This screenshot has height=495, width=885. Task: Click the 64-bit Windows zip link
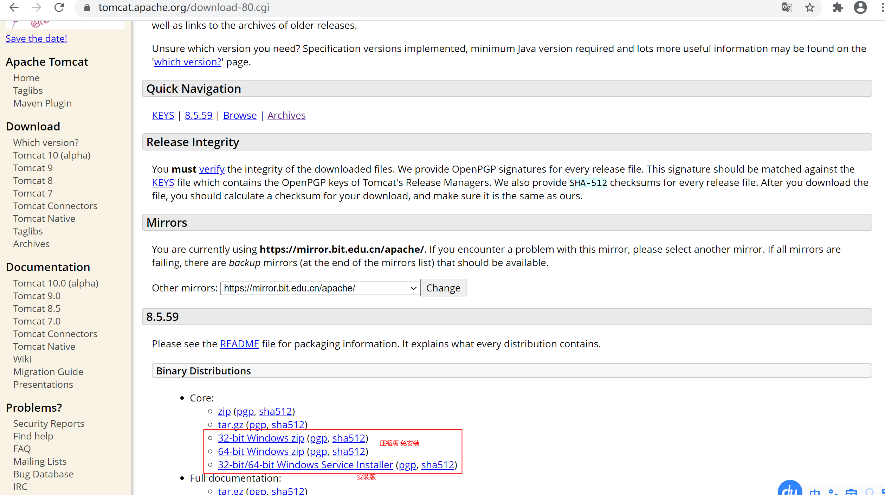(x=261, y=451)
